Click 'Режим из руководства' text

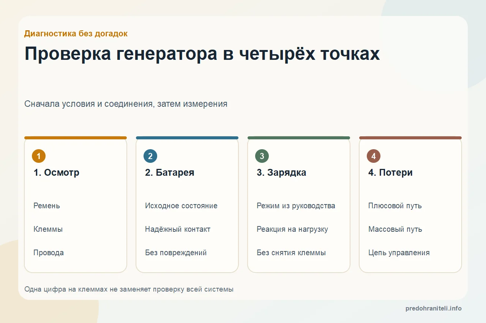click(296, 206)
